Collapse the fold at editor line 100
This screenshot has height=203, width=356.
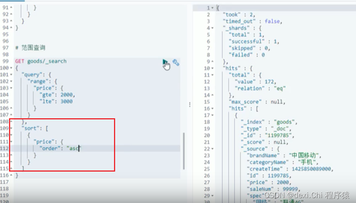coord(11,68)
